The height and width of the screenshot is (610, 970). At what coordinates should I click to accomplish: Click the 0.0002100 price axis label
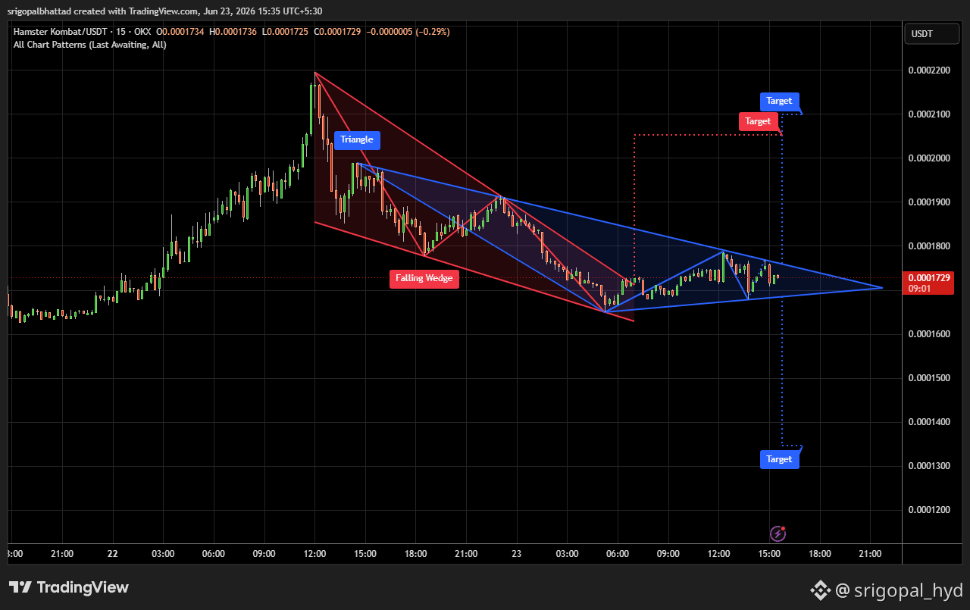pos(928,114)
